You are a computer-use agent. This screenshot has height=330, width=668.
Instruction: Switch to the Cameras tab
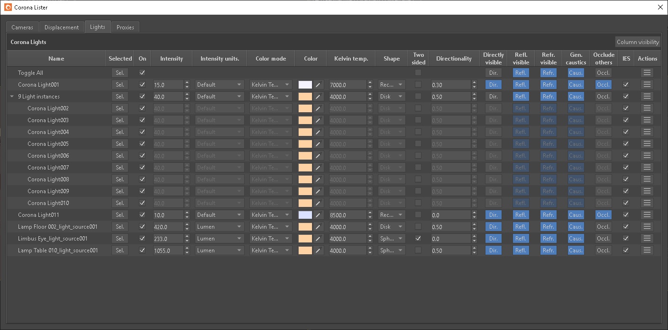(22, 27)
